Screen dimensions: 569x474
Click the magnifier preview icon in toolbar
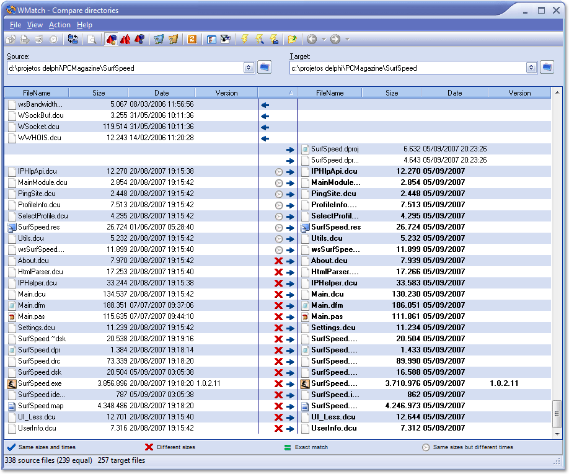(92, 39)
